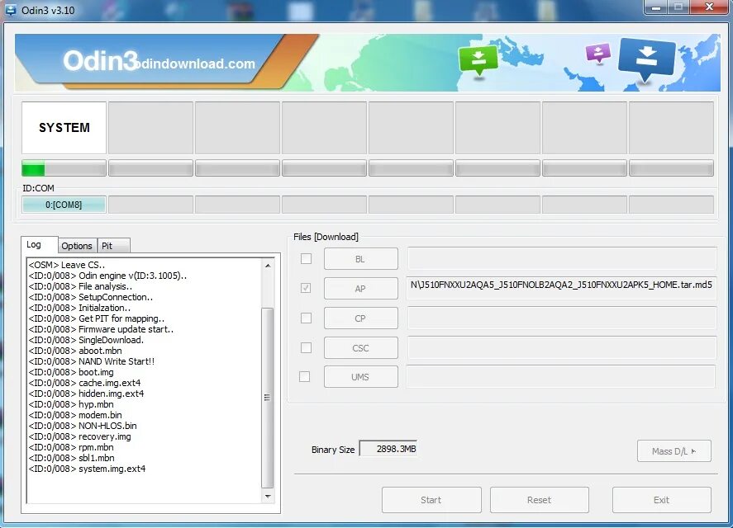
Task: Select the 'cache.img.ext4' log line
Action: coord(84,383)
